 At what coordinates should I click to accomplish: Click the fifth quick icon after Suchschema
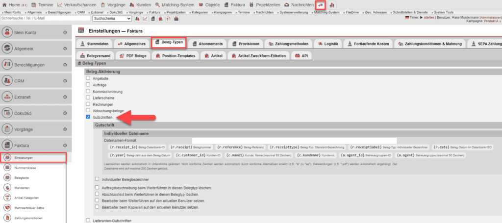click(x=169, y=19)
